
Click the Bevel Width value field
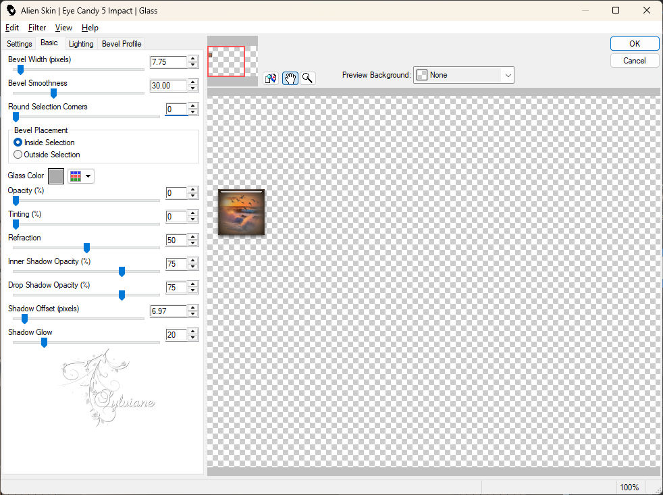coord(168,61)
